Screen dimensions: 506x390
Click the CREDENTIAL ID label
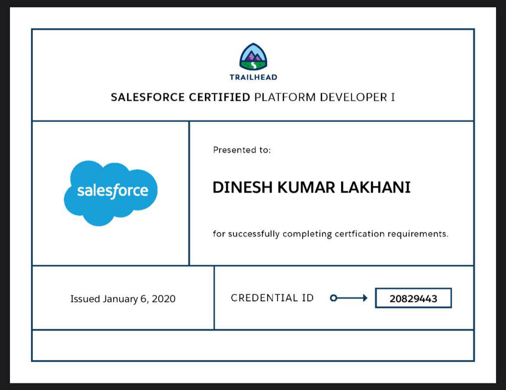tap(272, 298)
